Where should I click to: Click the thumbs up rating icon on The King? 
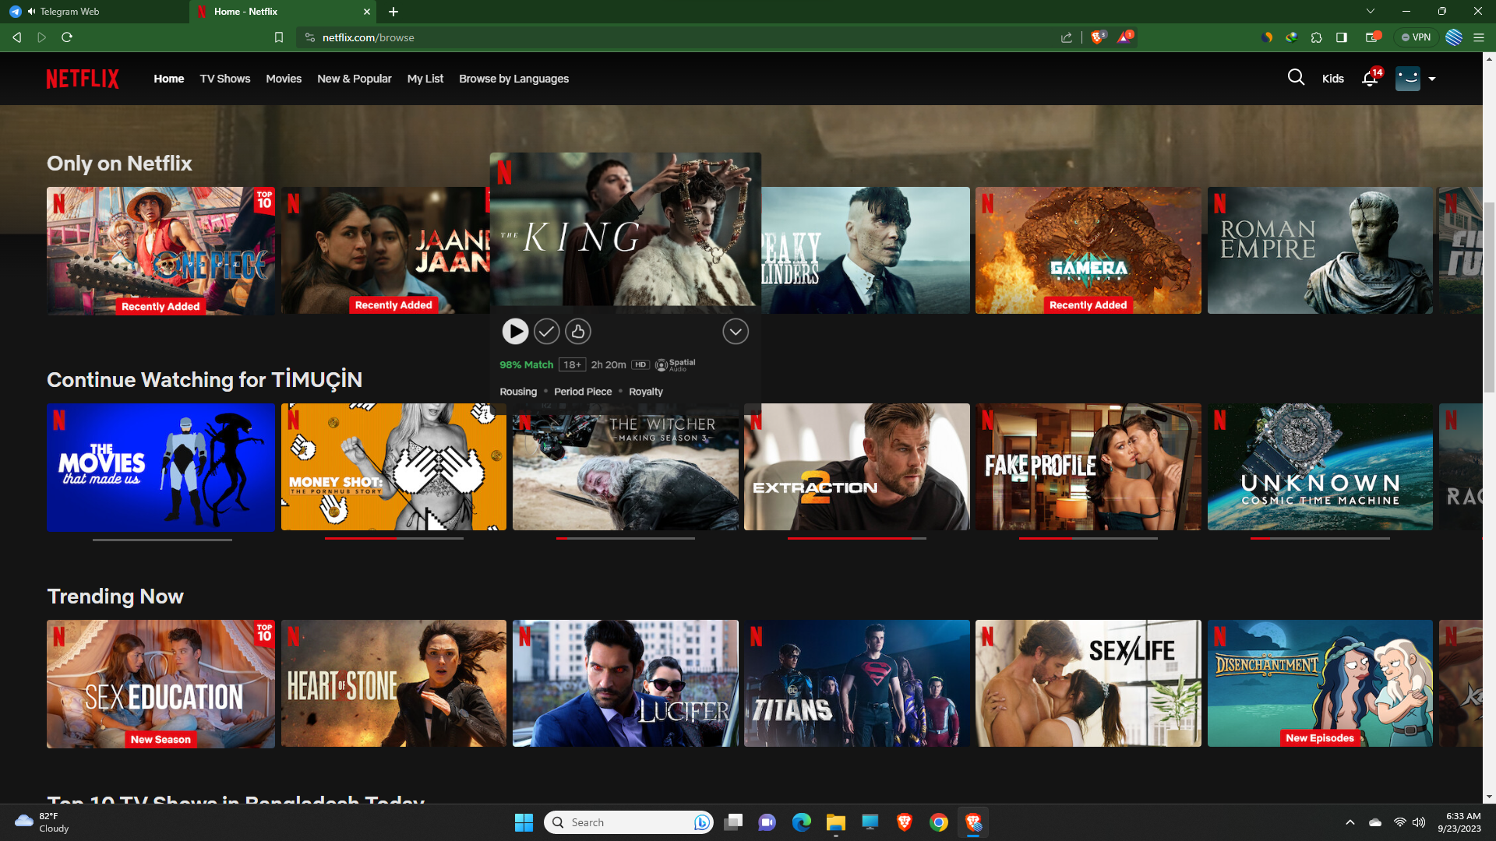tap(577, 331)
